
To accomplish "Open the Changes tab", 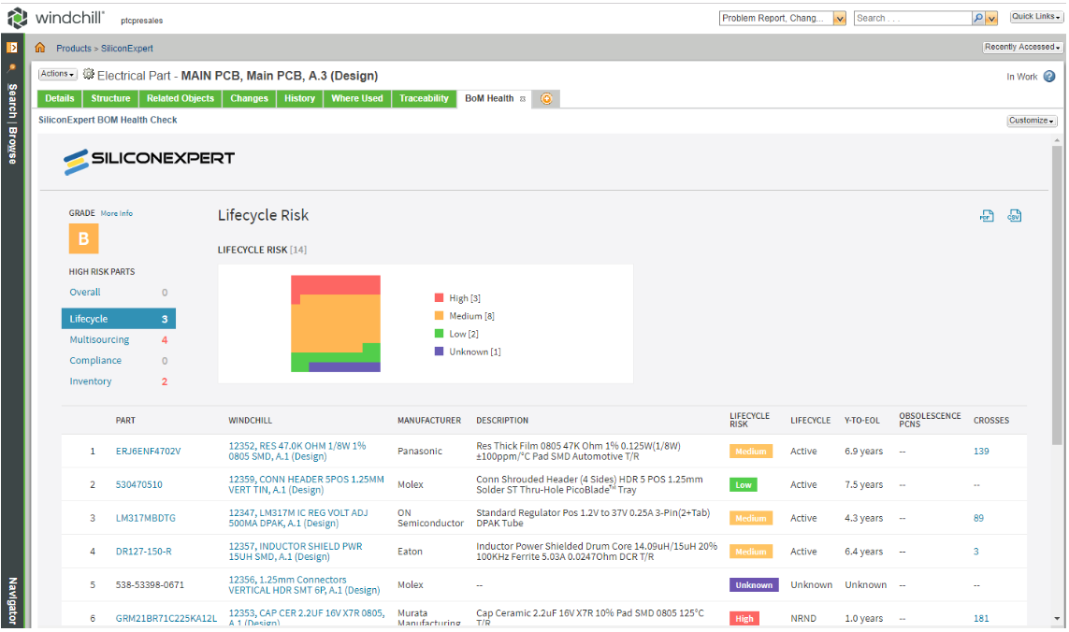I will [249, 99].
